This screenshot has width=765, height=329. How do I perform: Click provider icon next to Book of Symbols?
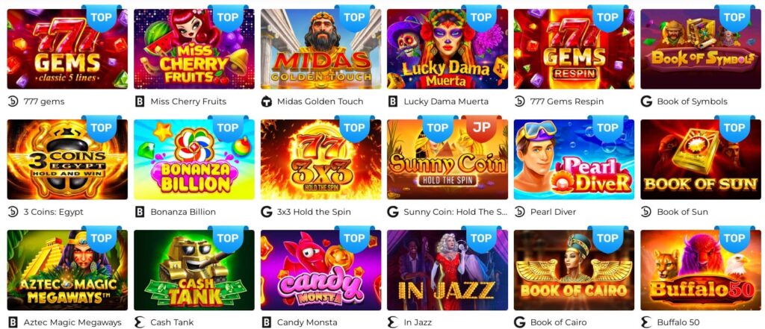coord(646,101)
